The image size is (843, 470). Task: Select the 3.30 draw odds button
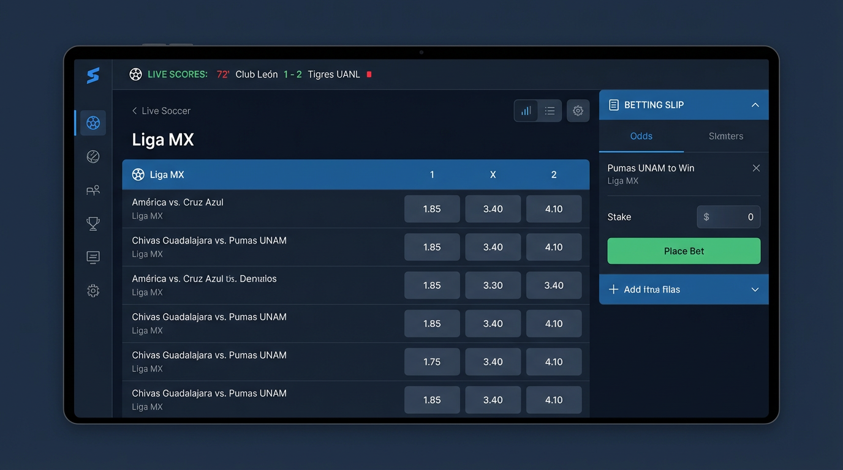493,285
